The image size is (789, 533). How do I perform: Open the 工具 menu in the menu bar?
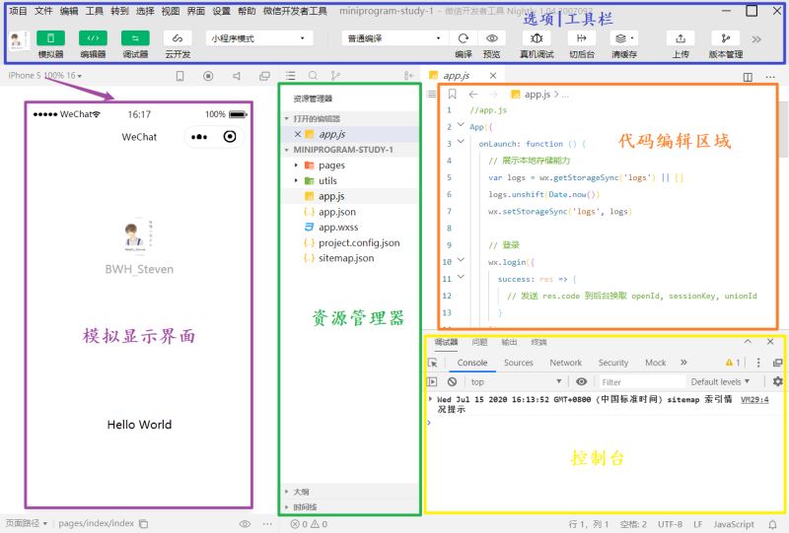(95, 11)
